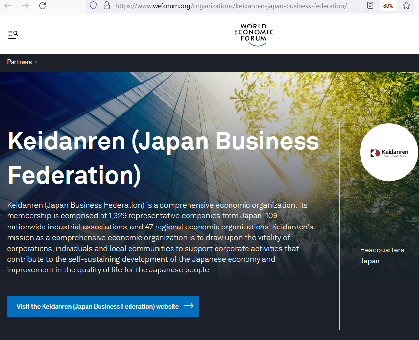Screen dimensions: 419x340
Task: Click the Headquarters label
Action: pyautogui.click(x=382, y=250)
